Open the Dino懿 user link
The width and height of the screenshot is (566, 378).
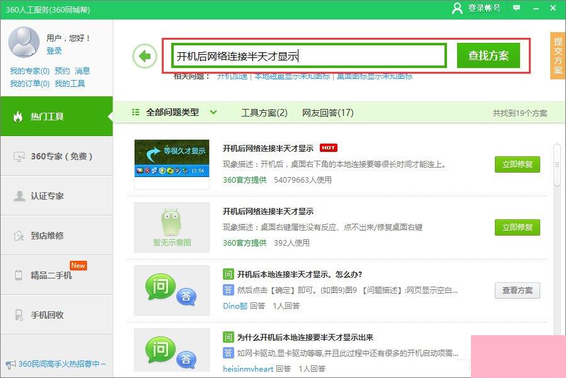(x=235, y=306)
